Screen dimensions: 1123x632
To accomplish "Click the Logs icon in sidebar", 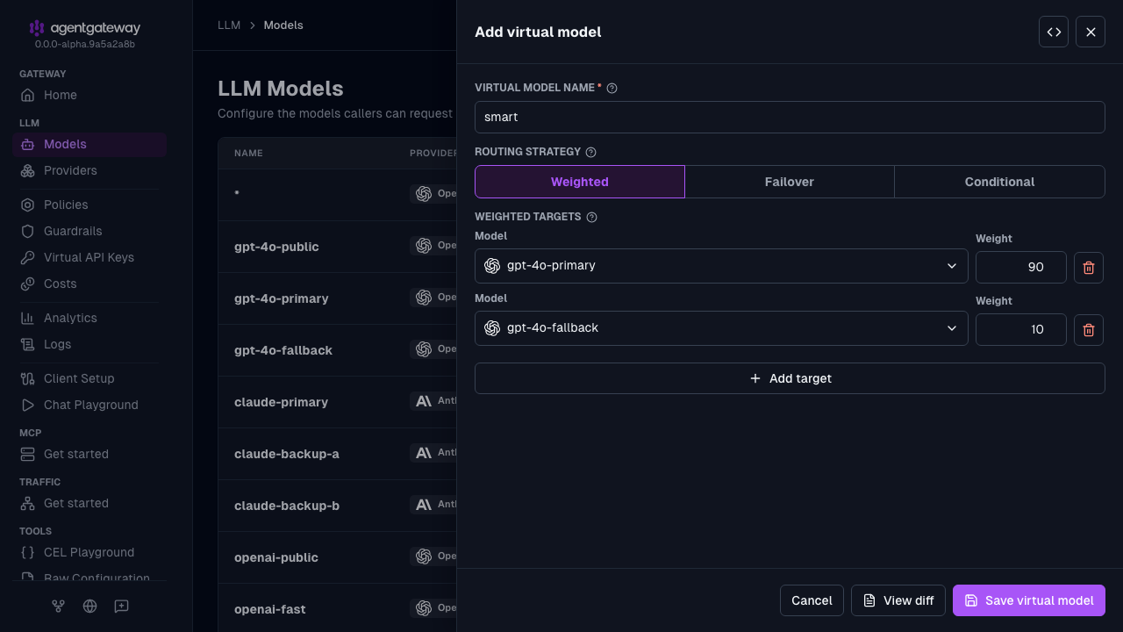I will tap(27, 344).
